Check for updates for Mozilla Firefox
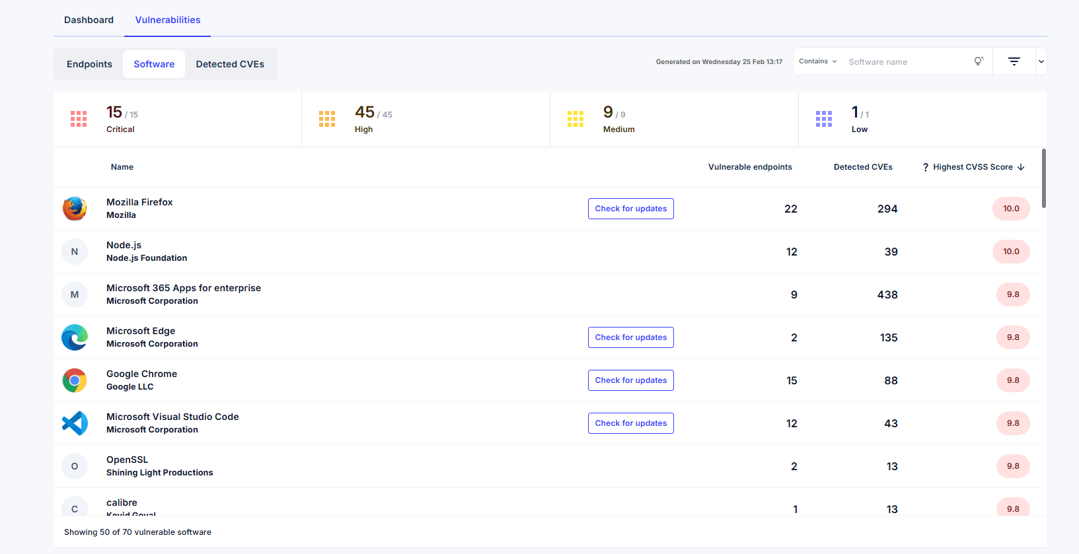Image resolution: width=1079 pixels, height=554 pixels. click(x=631, y=209)
